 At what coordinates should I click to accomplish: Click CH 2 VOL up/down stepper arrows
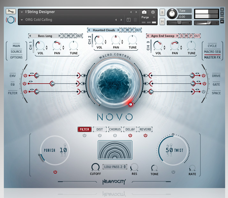106,42
